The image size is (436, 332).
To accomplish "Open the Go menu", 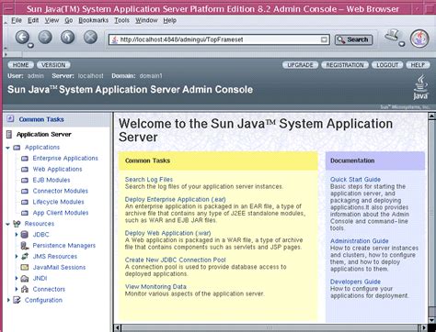I will tap(69, 20).
